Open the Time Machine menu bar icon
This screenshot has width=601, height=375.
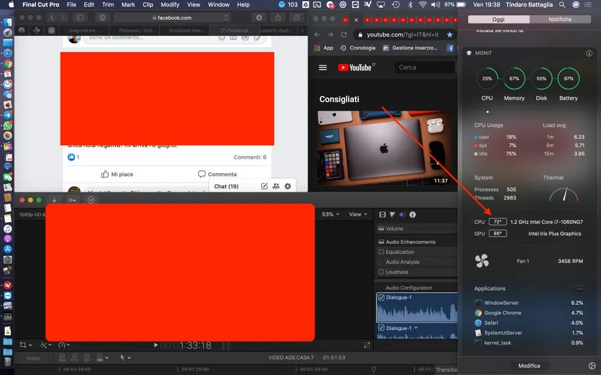point(396,5)
